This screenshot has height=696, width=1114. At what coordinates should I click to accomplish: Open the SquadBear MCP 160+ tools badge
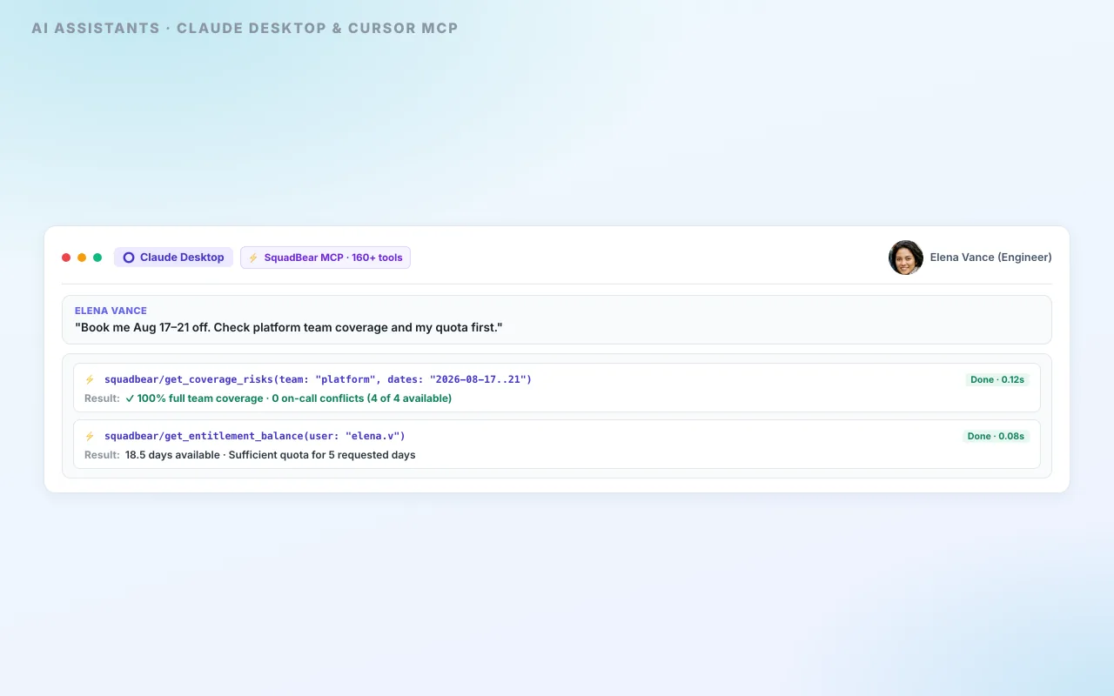(325, 258)
